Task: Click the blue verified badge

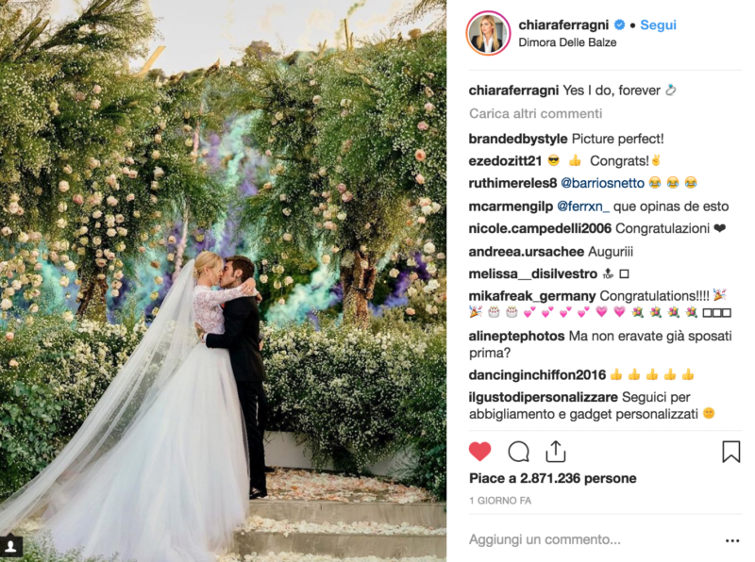Action: (620, 25)
